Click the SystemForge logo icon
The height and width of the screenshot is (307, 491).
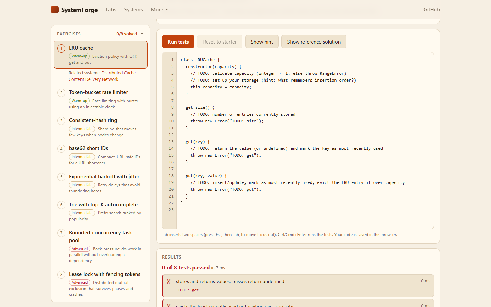click(x=55, y=10)
